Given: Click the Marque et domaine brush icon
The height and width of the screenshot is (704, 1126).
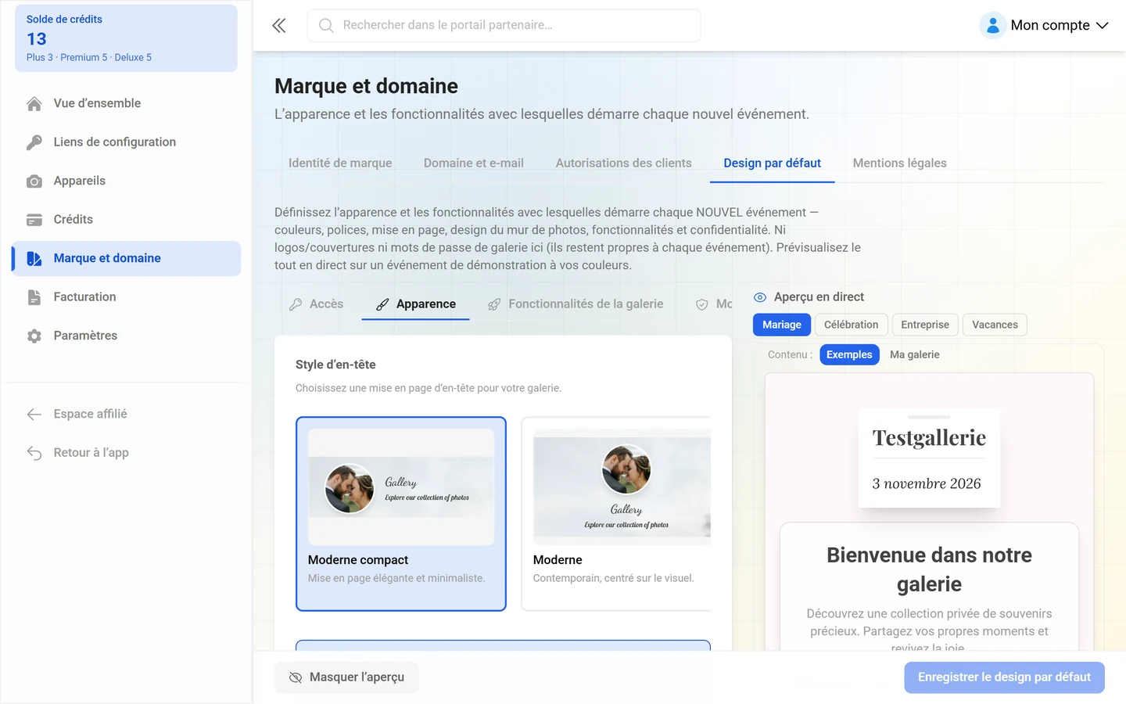Looking at the screenshot, I should 34,259.
